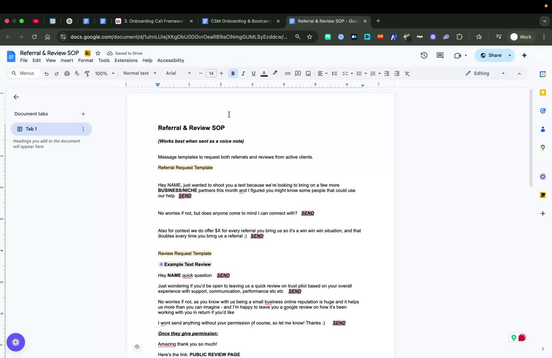Open version history clock icon
The width and height of the screenshot is (552, 358).
[x=424, y=56]
